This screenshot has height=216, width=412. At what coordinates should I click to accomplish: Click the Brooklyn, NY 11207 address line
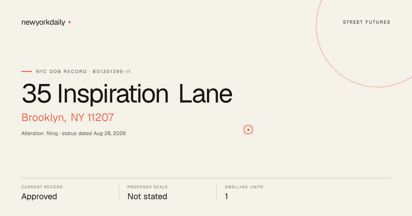(68, 118)
